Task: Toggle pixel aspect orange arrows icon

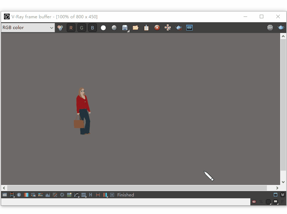Action: point(98,195)
